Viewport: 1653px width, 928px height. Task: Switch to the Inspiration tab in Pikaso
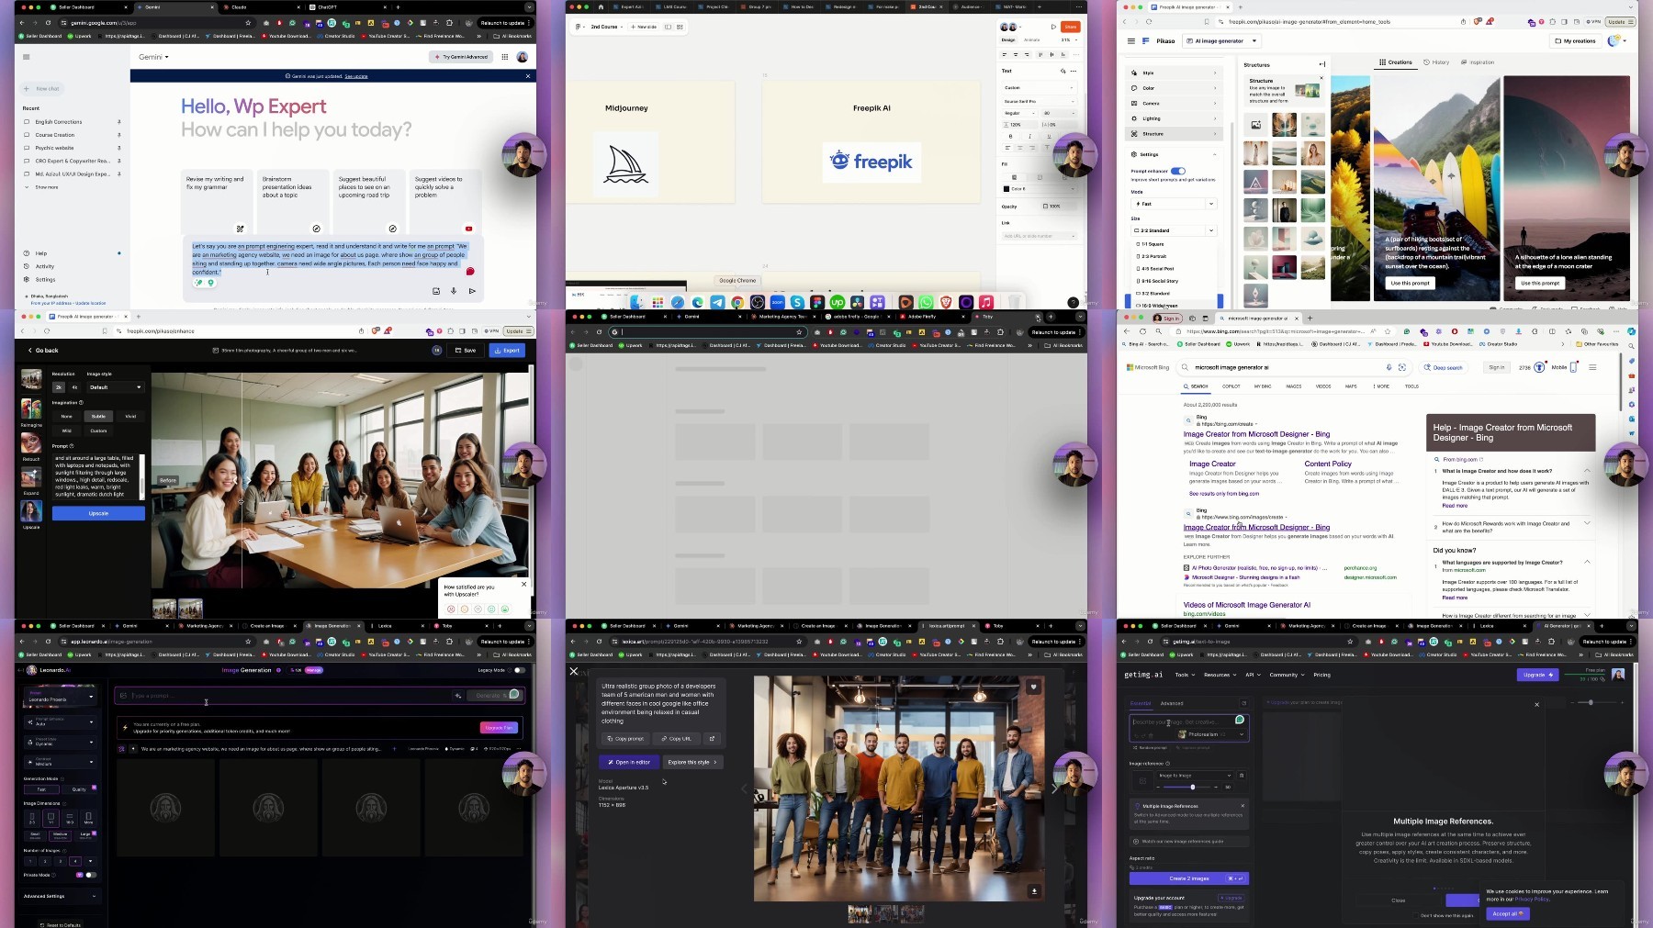1479,62
